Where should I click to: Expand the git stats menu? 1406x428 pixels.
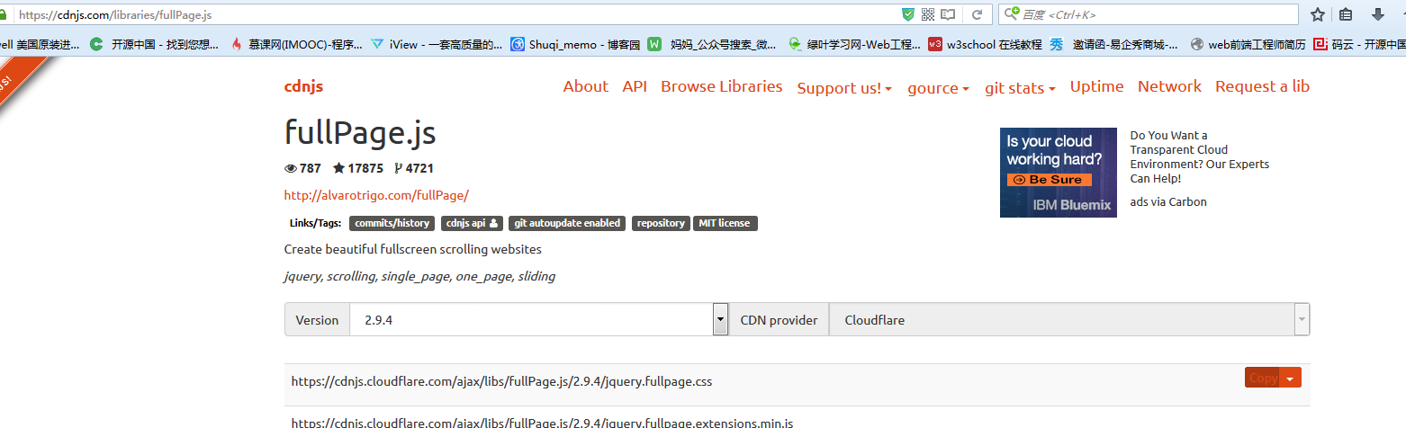[1020, 88]
